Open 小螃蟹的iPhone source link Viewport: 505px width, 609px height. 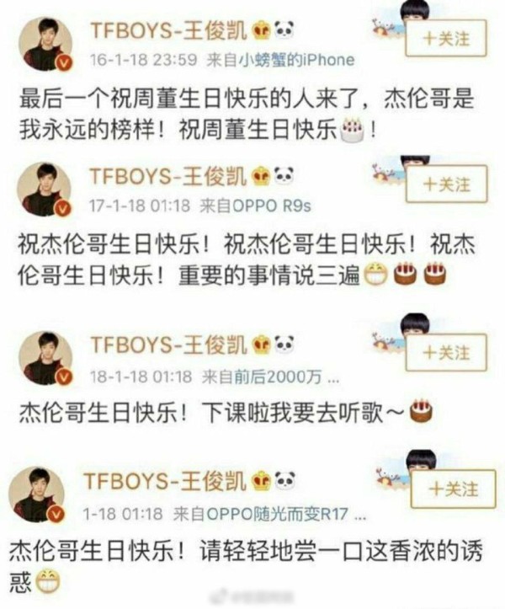[296, 60]
